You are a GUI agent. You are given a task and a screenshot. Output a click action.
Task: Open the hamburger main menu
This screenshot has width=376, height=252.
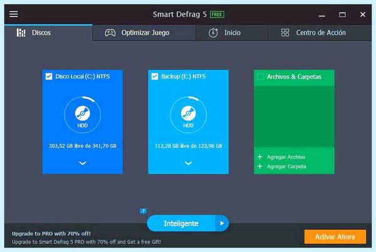(14, 14)
